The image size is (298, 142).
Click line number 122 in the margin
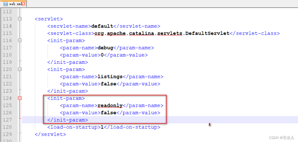coord(7,84)
